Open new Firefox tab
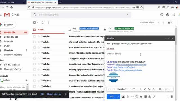The image size is (180, 101). (60, 2)
